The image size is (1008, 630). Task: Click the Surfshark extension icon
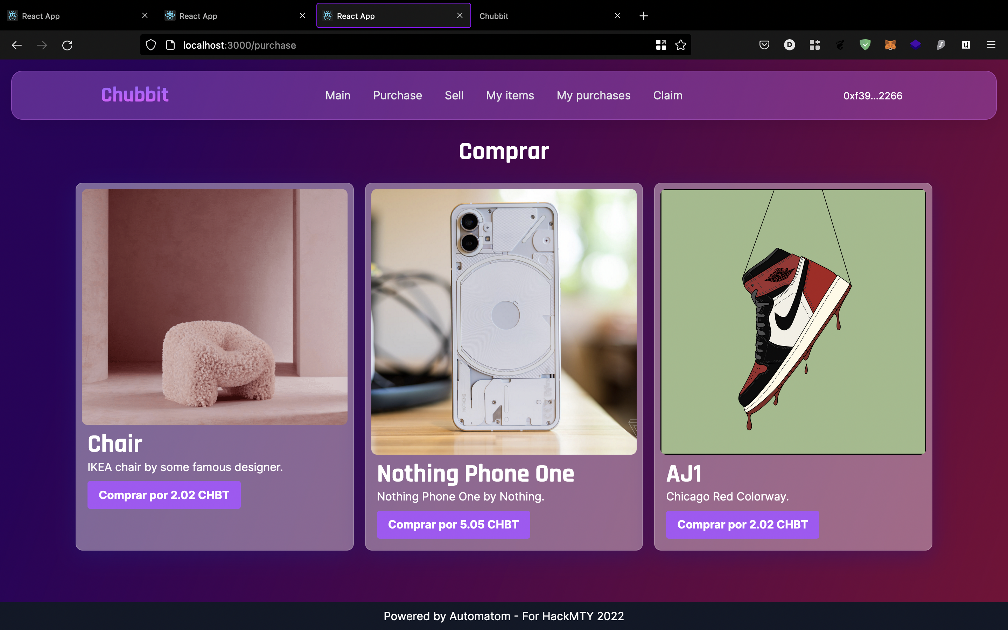[x=940, y=45]
